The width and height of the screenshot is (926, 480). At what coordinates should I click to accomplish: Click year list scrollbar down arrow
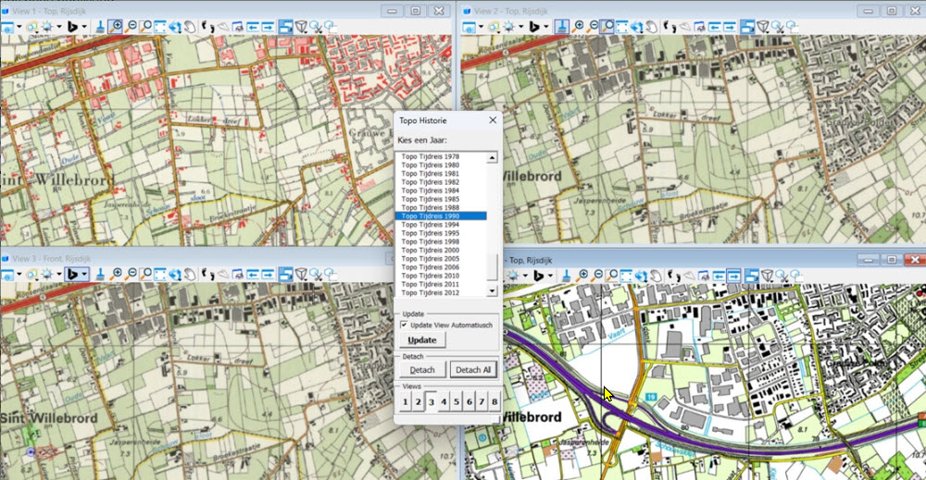pyautogui.click(x=493, y=291)
